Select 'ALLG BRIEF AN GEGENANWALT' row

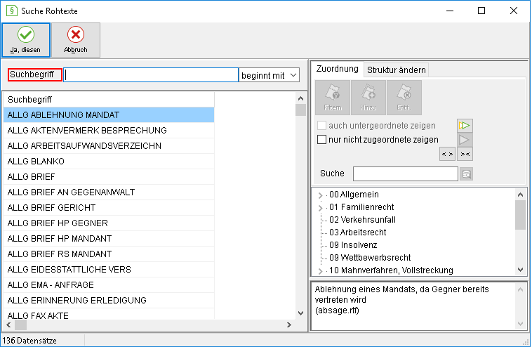[x=109, y=192]
